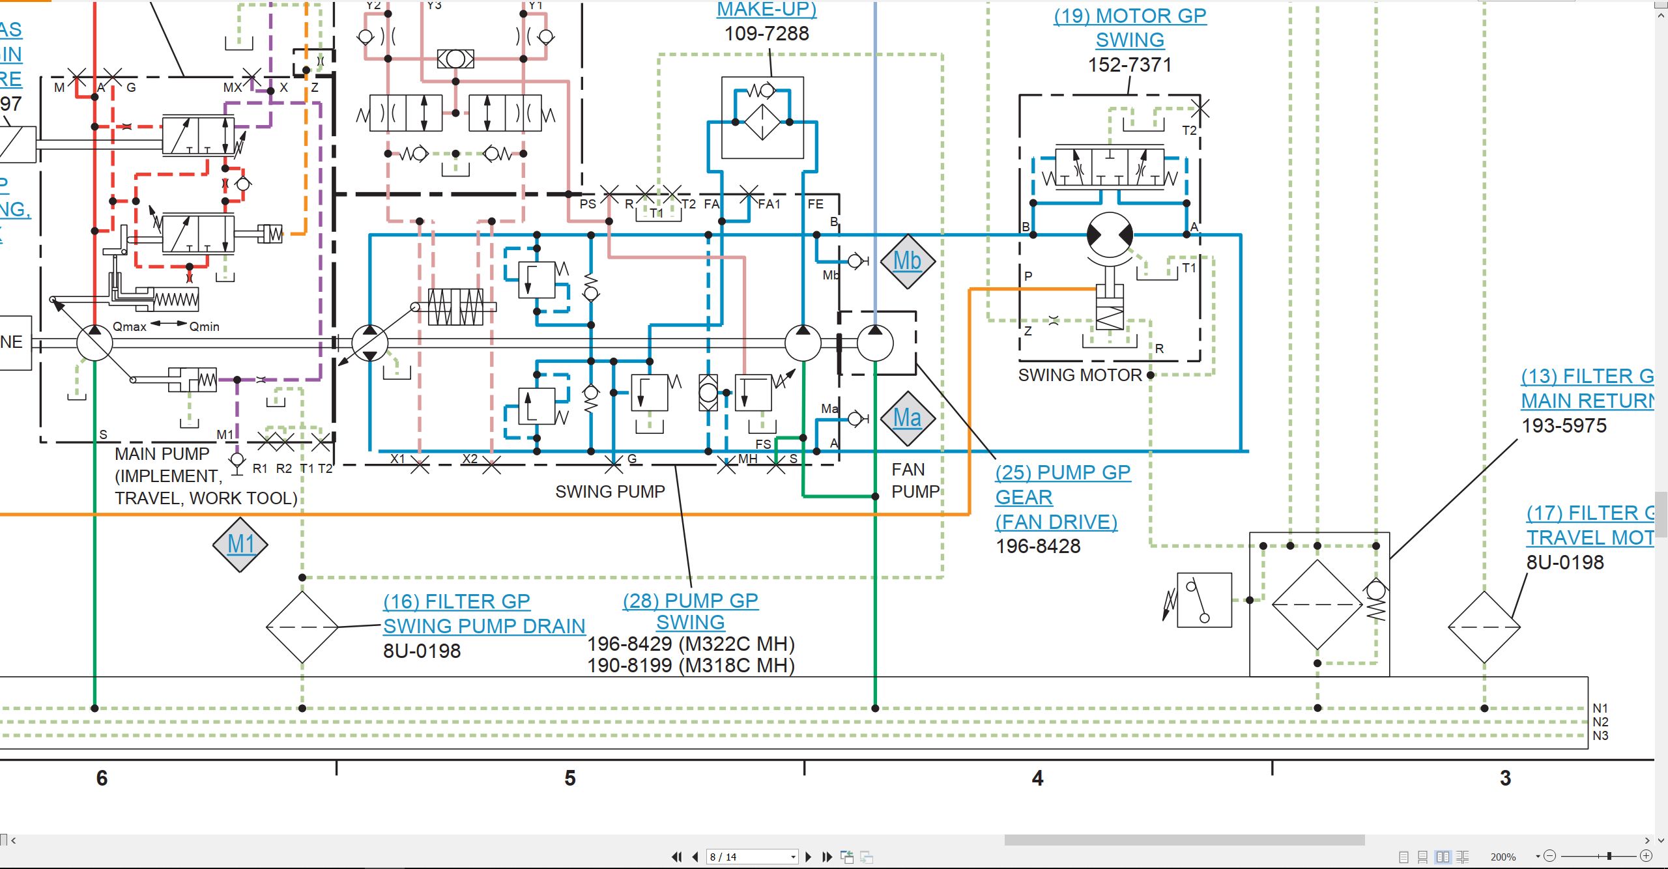This screenshot has width=1668, height=869.
Task: Click the travel motor filter diamond symbol
Action: 1484,627
